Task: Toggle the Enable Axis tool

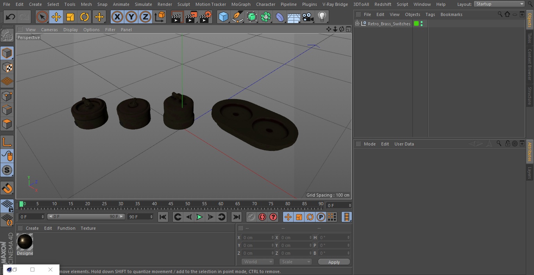Action: coord(7,142)
